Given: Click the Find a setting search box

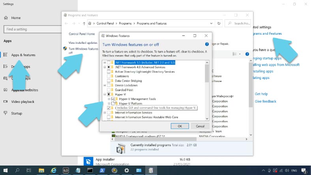Looking at the screenshot, I should (x=33, y=29).
